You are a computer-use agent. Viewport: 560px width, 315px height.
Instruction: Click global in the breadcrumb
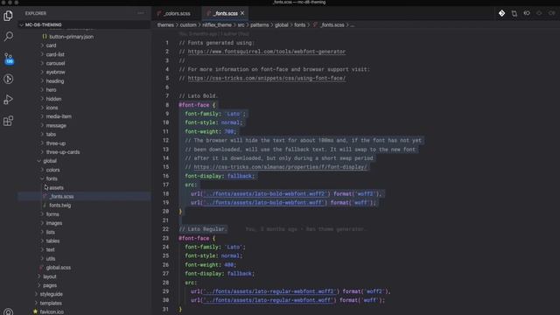pos(282,25)
